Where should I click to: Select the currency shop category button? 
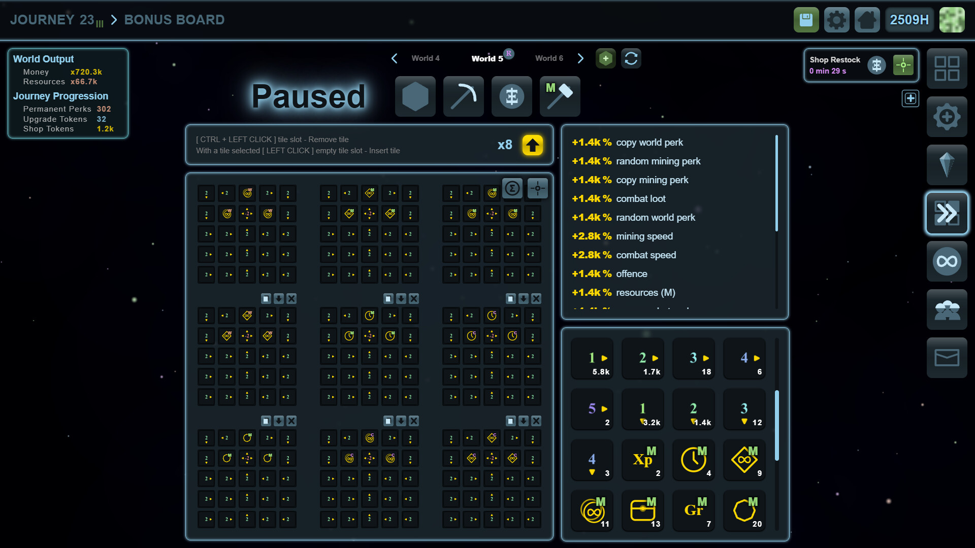click(x=511, y=96)
